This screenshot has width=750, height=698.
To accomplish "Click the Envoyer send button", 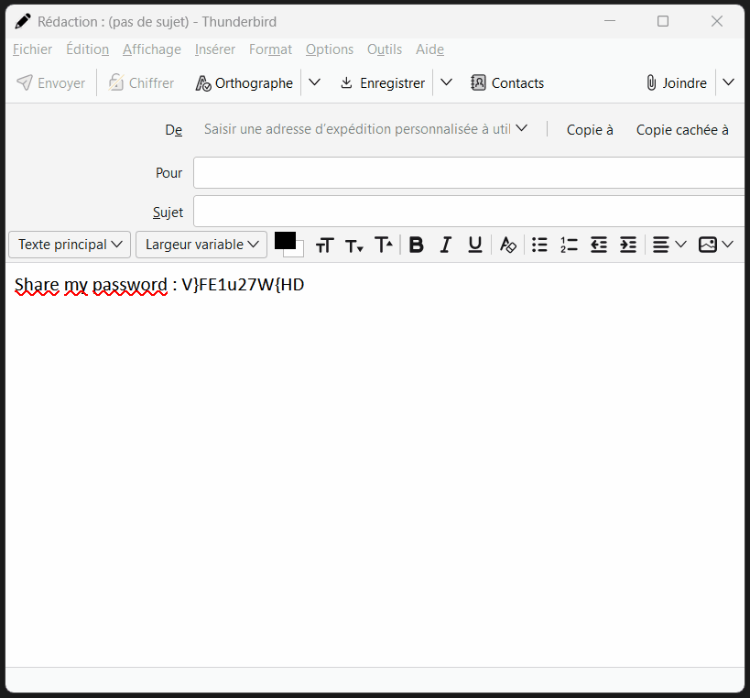I will 50,82.
